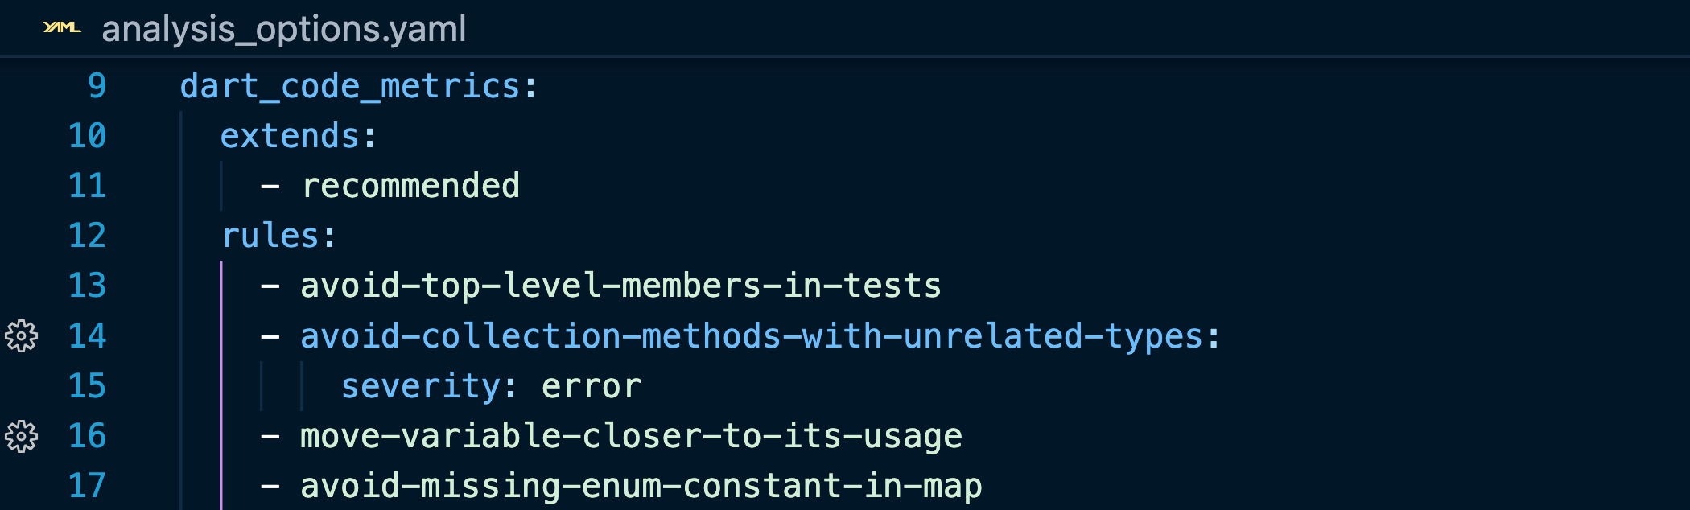Place cursor on the recommended entry
1690x510 pixels.
pyautogui.click(x=410, y=186)
